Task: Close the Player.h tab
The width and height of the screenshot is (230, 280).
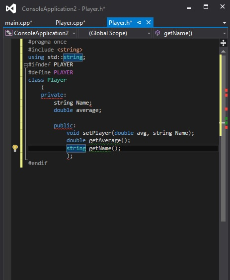Action: 149,22
